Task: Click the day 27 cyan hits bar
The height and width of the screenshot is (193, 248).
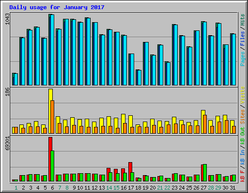Action: (205, 54)
